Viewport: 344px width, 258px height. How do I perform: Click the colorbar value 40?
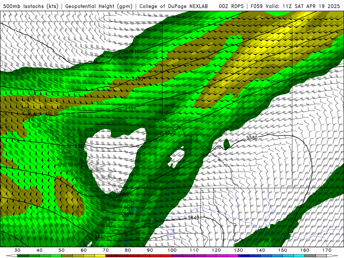[x=39, y=250]
